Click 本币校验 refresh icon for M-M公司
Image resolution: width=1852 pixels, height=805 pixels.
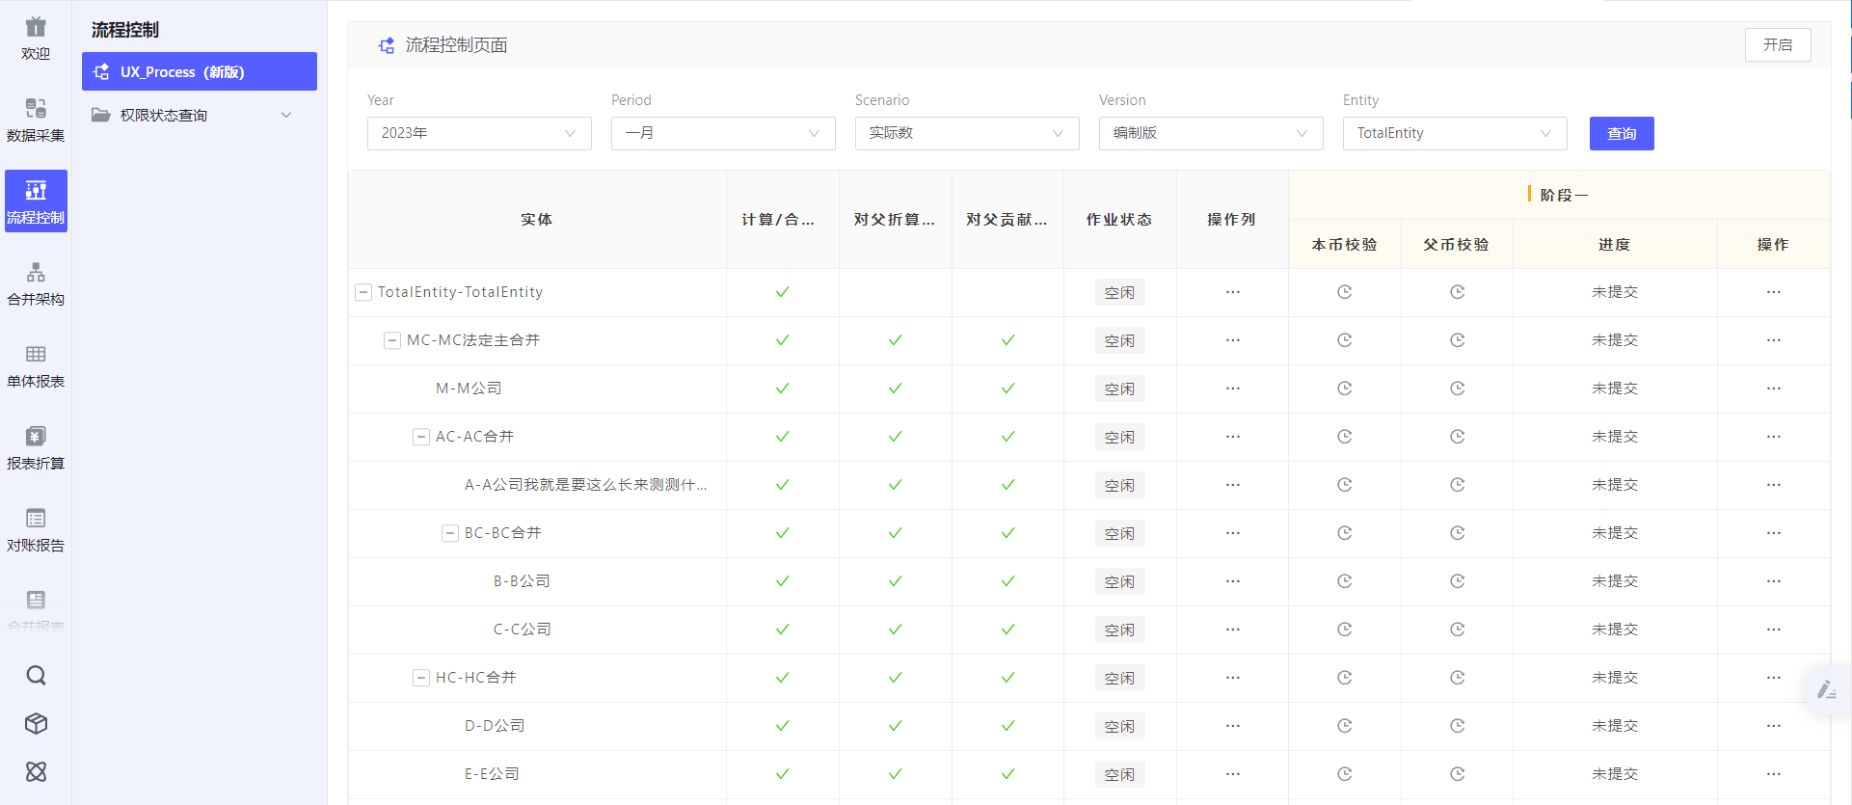tap(1344, 389)
